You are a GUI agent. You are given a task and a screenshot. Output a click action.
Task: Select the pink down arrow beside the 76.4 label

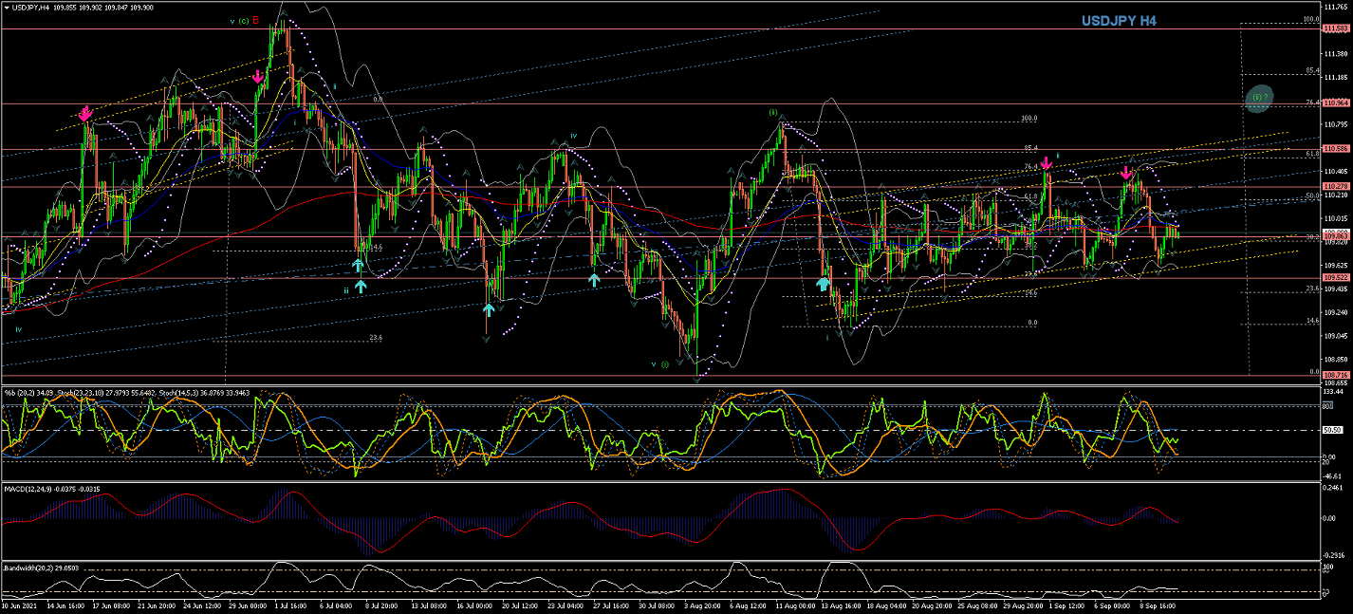click(1047, 164)
